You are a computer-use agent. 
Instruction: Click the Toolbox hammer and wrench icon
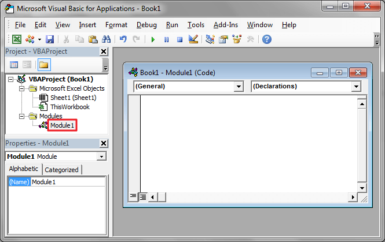pos(251,39)
